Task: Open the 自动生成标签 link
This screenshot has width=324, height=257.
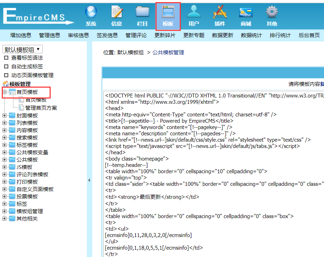Action: pyautogui.click(x=27, y=67)
